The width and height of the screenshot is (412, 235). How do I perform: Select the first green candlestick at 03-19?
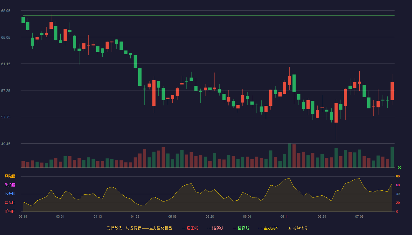(23, 20)
